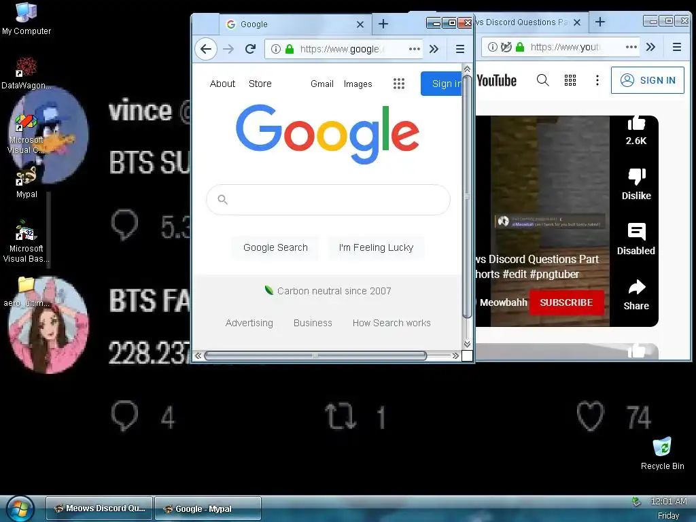Screen dimensions: 696x522
Task: Go back in the Google browser window
Action: pos(205,49)
